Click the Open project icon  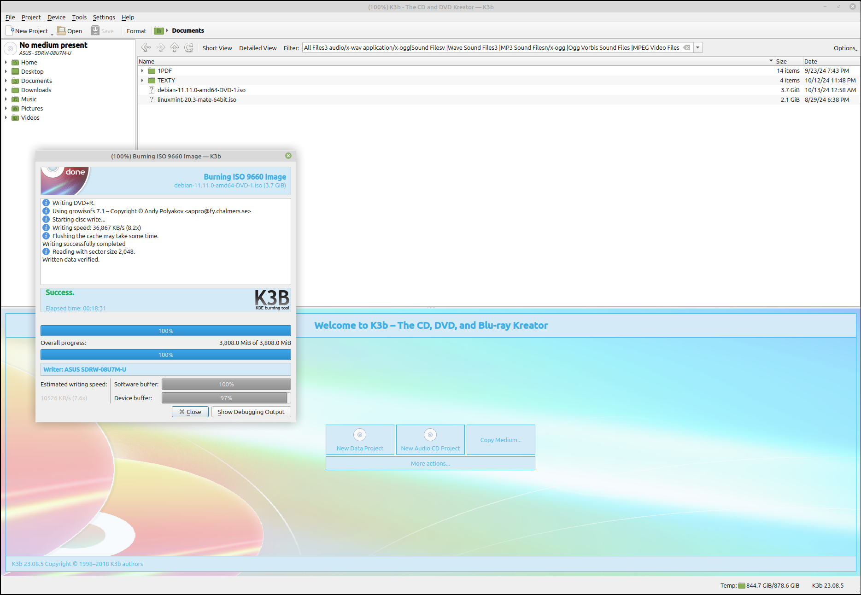pyautogui.click(x=61, y=31)
